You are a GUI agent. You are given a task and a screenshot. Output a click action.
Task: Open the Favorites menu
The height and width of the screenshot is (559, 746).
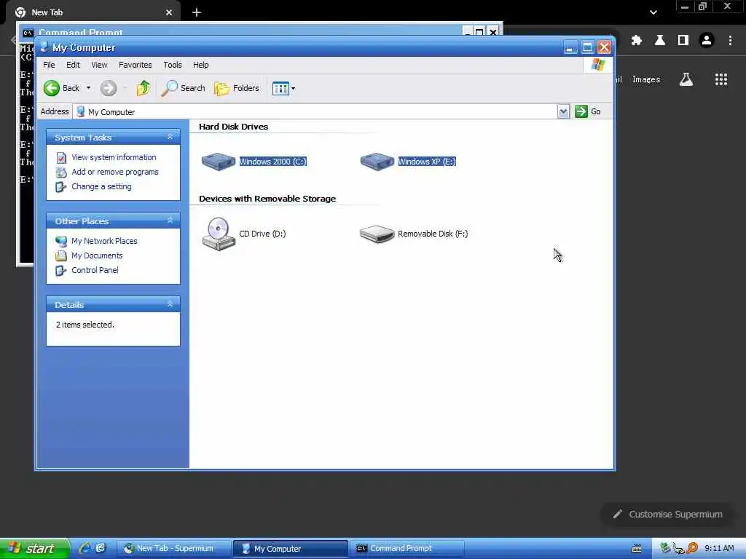pos(135,65)
